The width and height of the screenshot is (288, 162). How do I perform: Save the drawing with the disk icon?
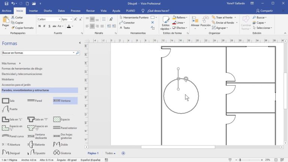[x=6, y=3]
